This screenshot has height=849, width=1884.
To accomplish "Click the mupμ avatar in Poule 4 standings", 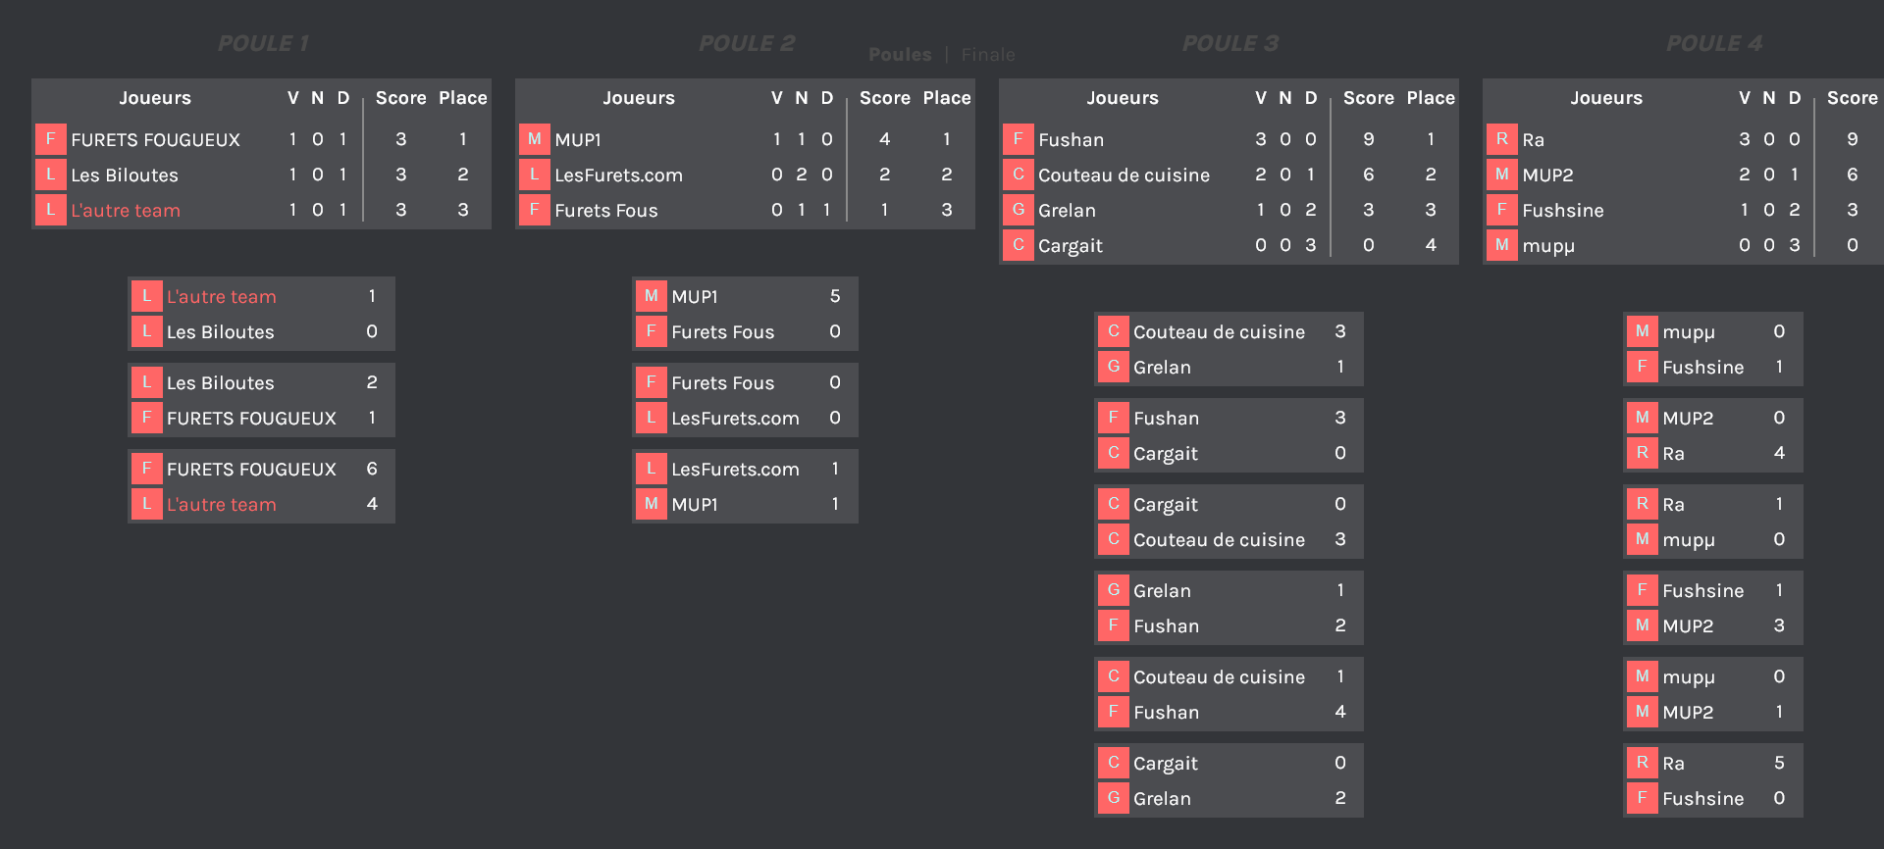I will [1501, 245].
